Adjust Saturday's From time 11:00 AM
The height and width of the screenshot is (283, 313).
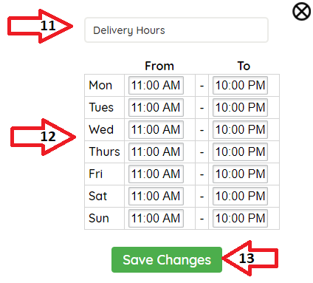(156, 196)
